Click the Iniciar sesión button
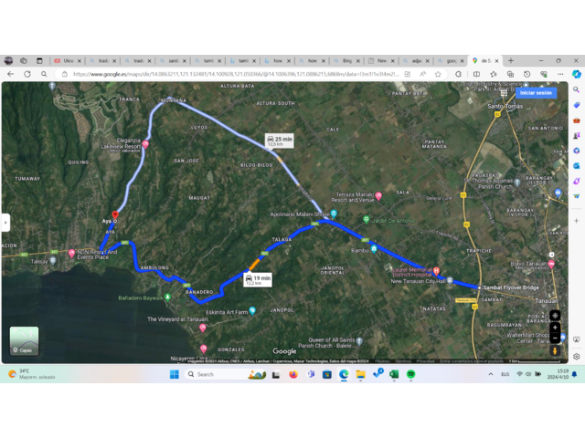This screenshot has height=438, width=585. click(536, 92)
